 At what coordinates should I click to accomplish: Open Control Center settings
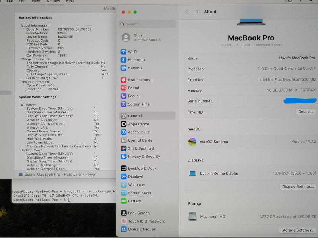coord(137,140)
